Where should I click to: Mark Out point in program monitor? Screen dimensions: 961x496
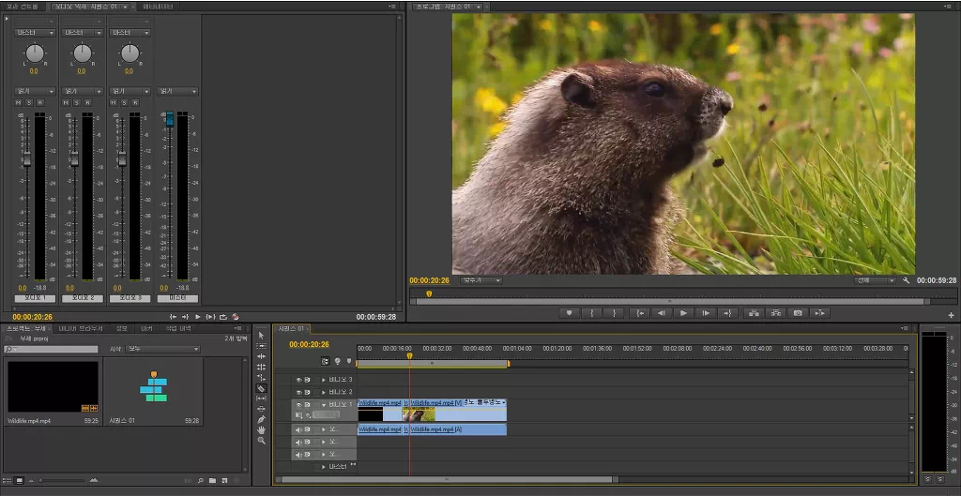click(614, 313)
